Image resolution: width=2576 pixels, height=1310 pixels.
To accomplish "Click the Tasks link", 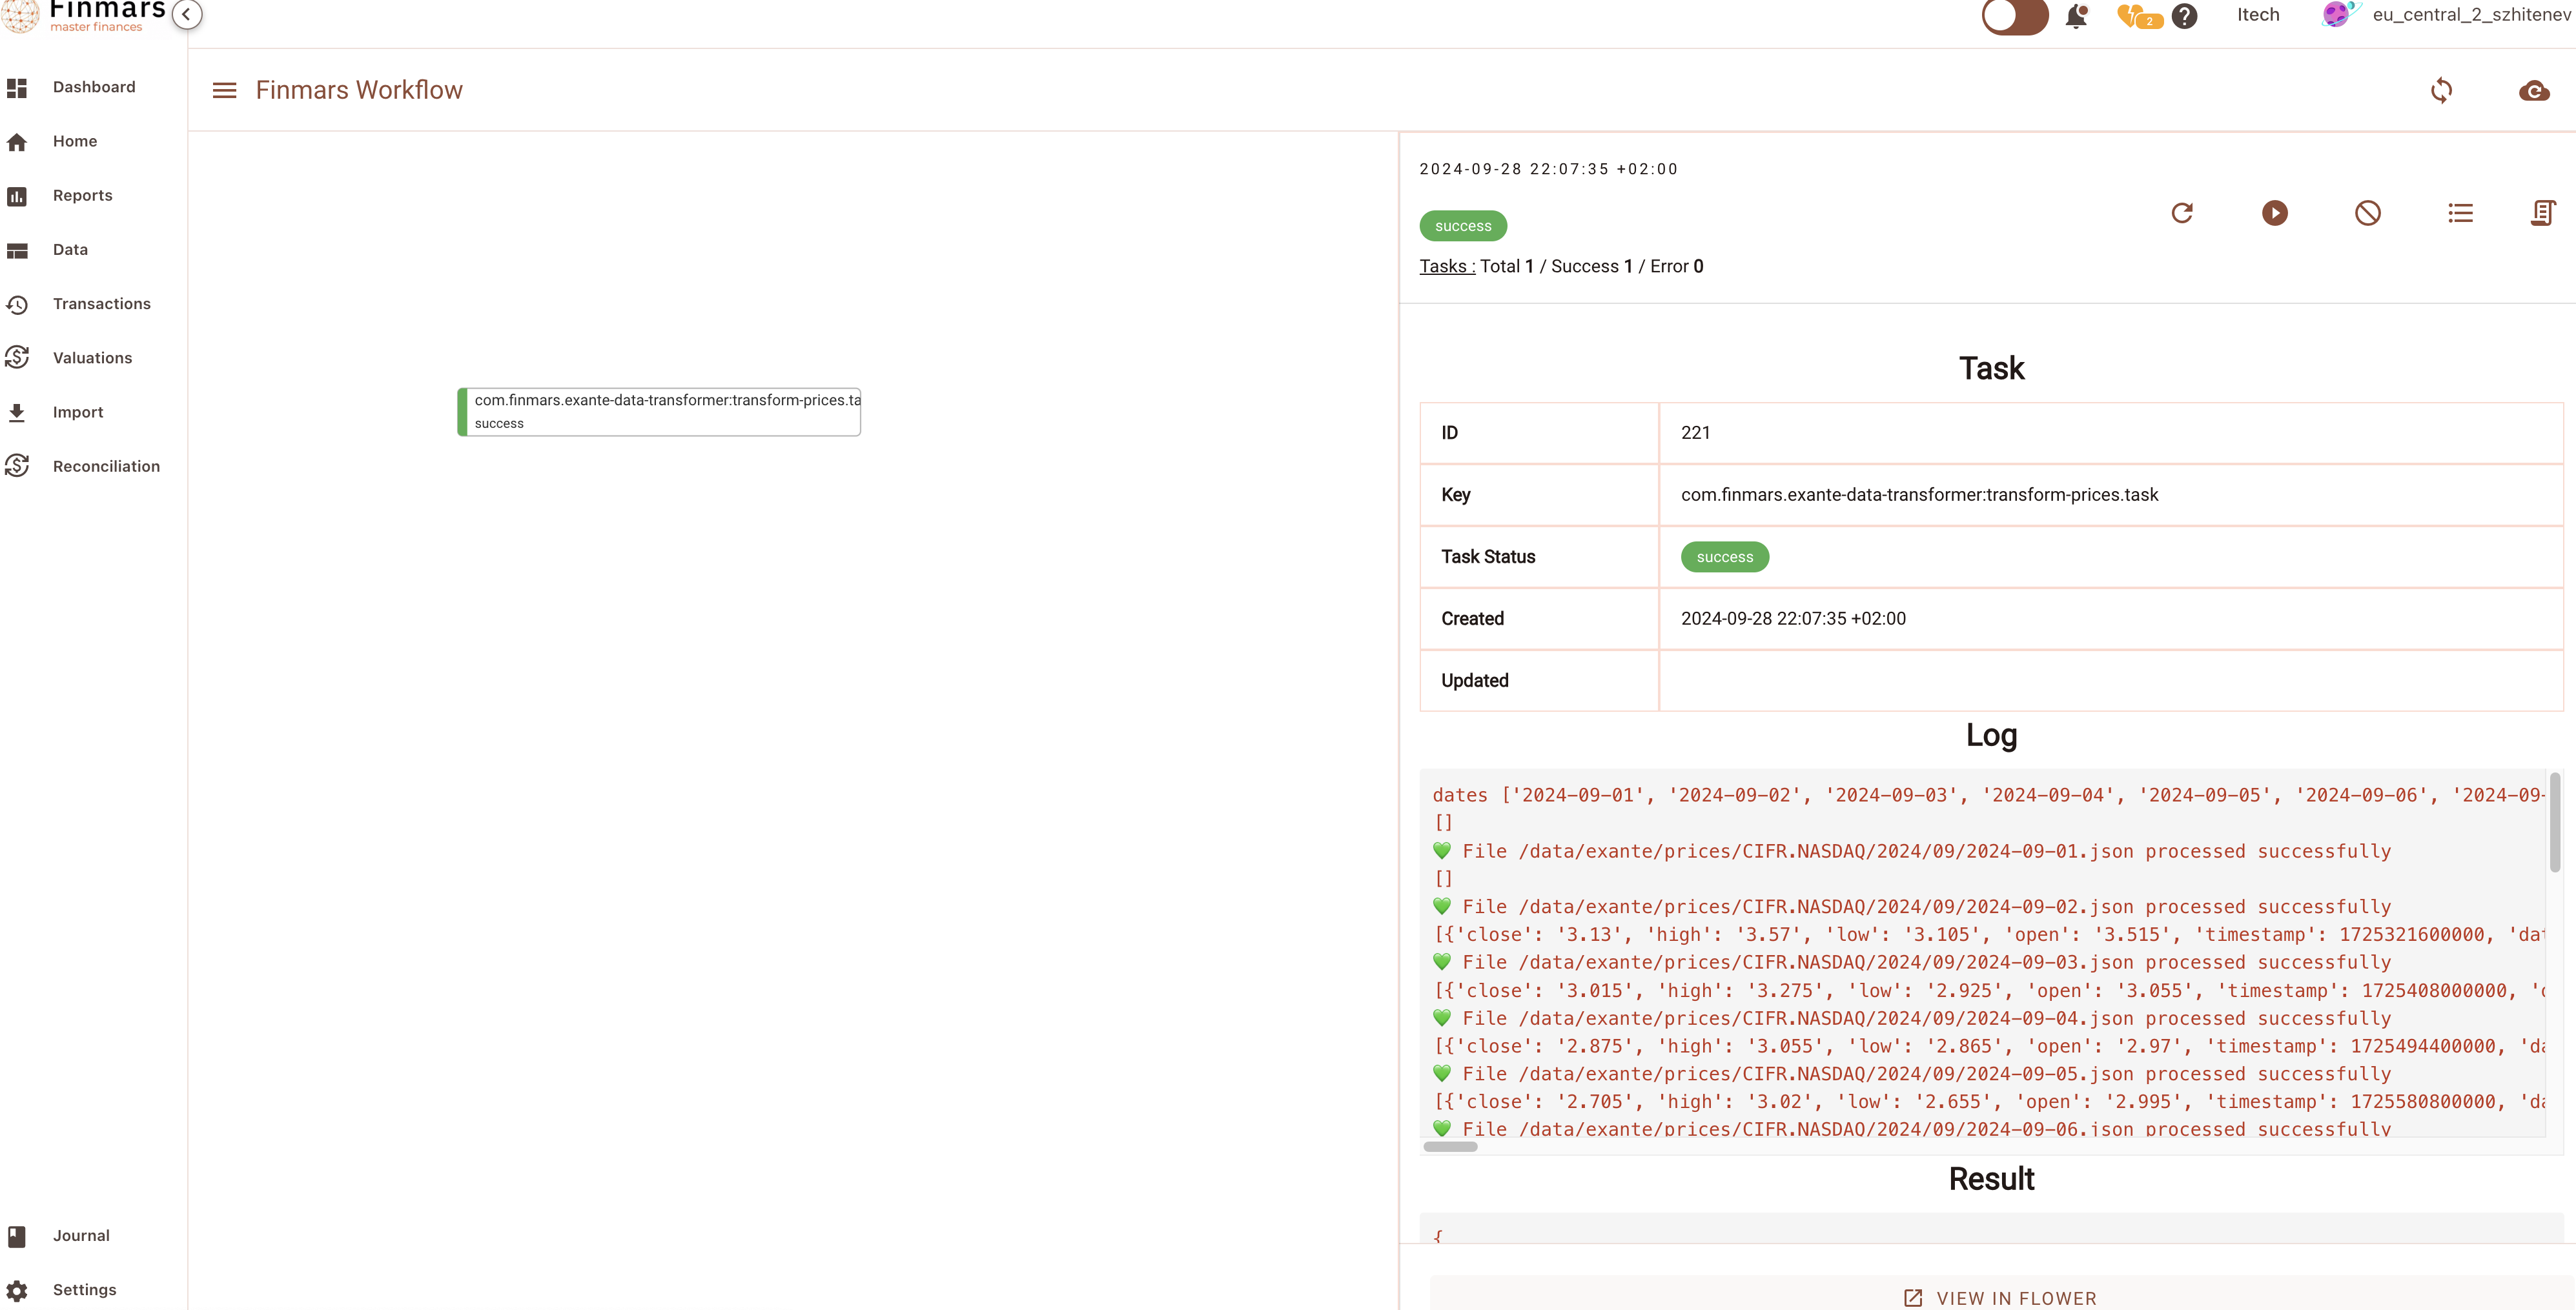I will point(1446,267).
